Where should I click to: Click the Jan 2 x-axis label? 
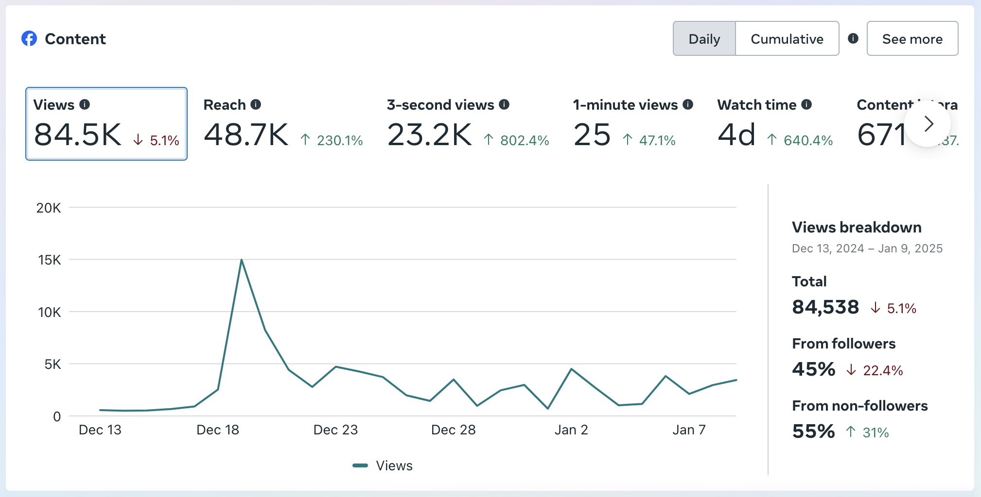(571, 430)
